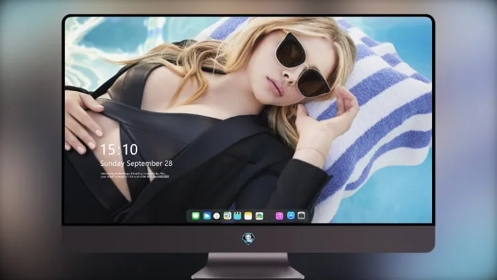Open the green Messages app in dock

[195, 216]
